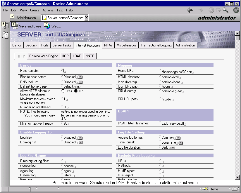Click the vertical scrollbar up arrow

click(237, 33)
